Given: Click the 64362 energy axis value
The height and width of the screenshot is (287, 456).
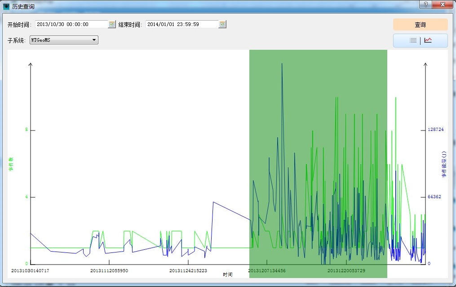Looking at the screenshot, I should 435,197.
